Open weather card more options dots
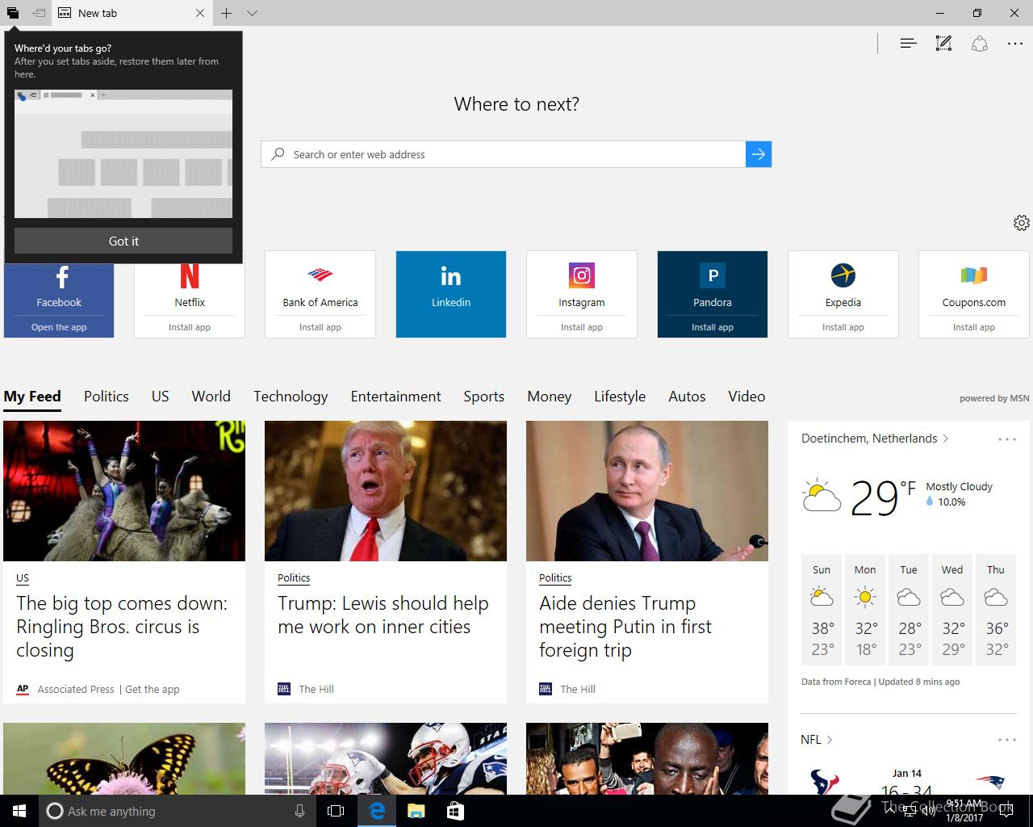The width and height of the screenshot is (1033, 827). point(1007,439)
